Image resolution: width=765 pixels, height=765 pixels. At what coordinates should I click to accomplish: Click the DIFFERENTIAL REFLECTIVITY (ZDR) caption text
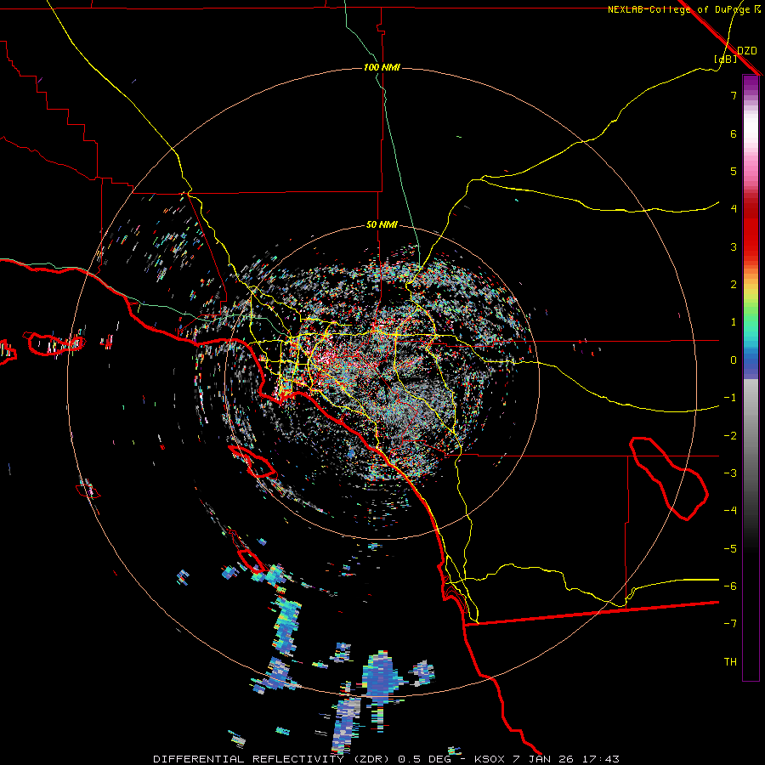[273, 759]
